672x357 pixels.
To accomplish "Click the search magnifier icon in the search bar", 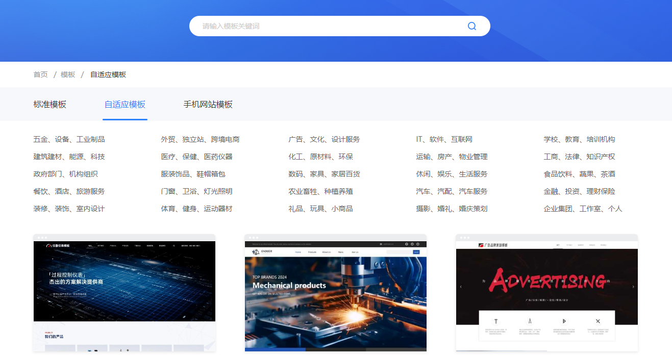I will click(x=471, y=25).
